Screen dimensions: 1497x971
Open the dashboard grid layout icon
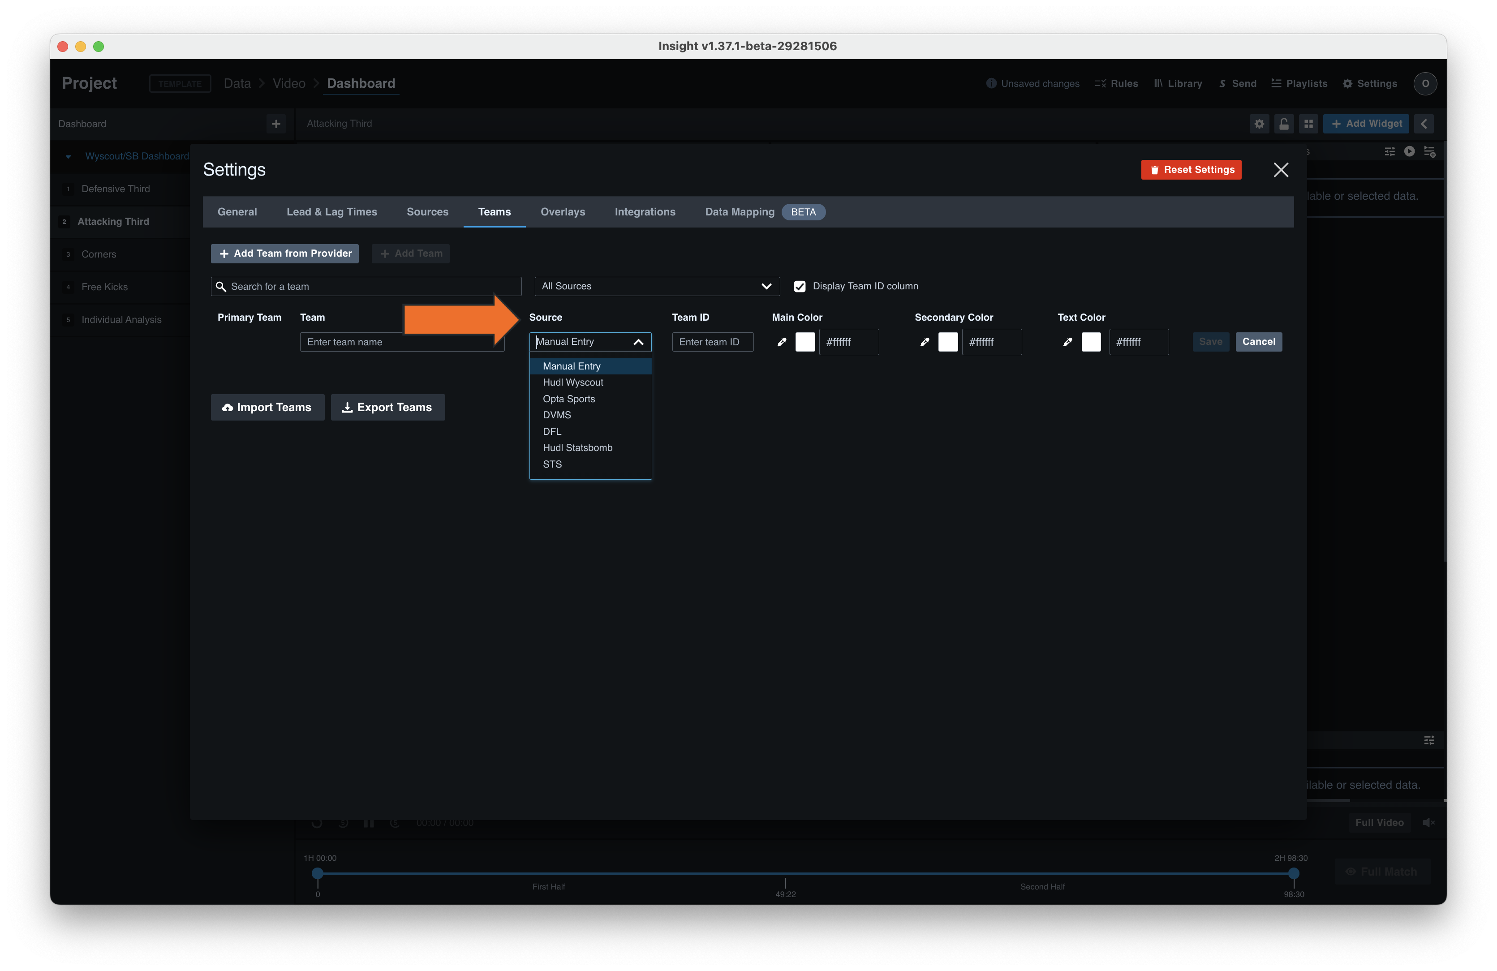point(1308,124)
